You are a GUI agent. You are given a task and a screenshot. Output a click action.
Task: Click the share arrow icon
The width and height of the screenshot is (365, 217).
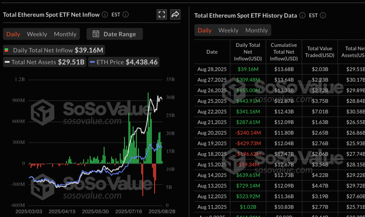coord(175,14)
